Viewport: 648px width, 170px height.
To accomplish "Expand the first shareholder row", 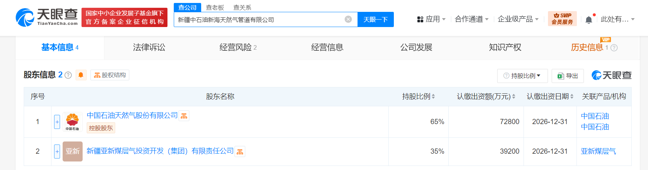I will (57, 122).
